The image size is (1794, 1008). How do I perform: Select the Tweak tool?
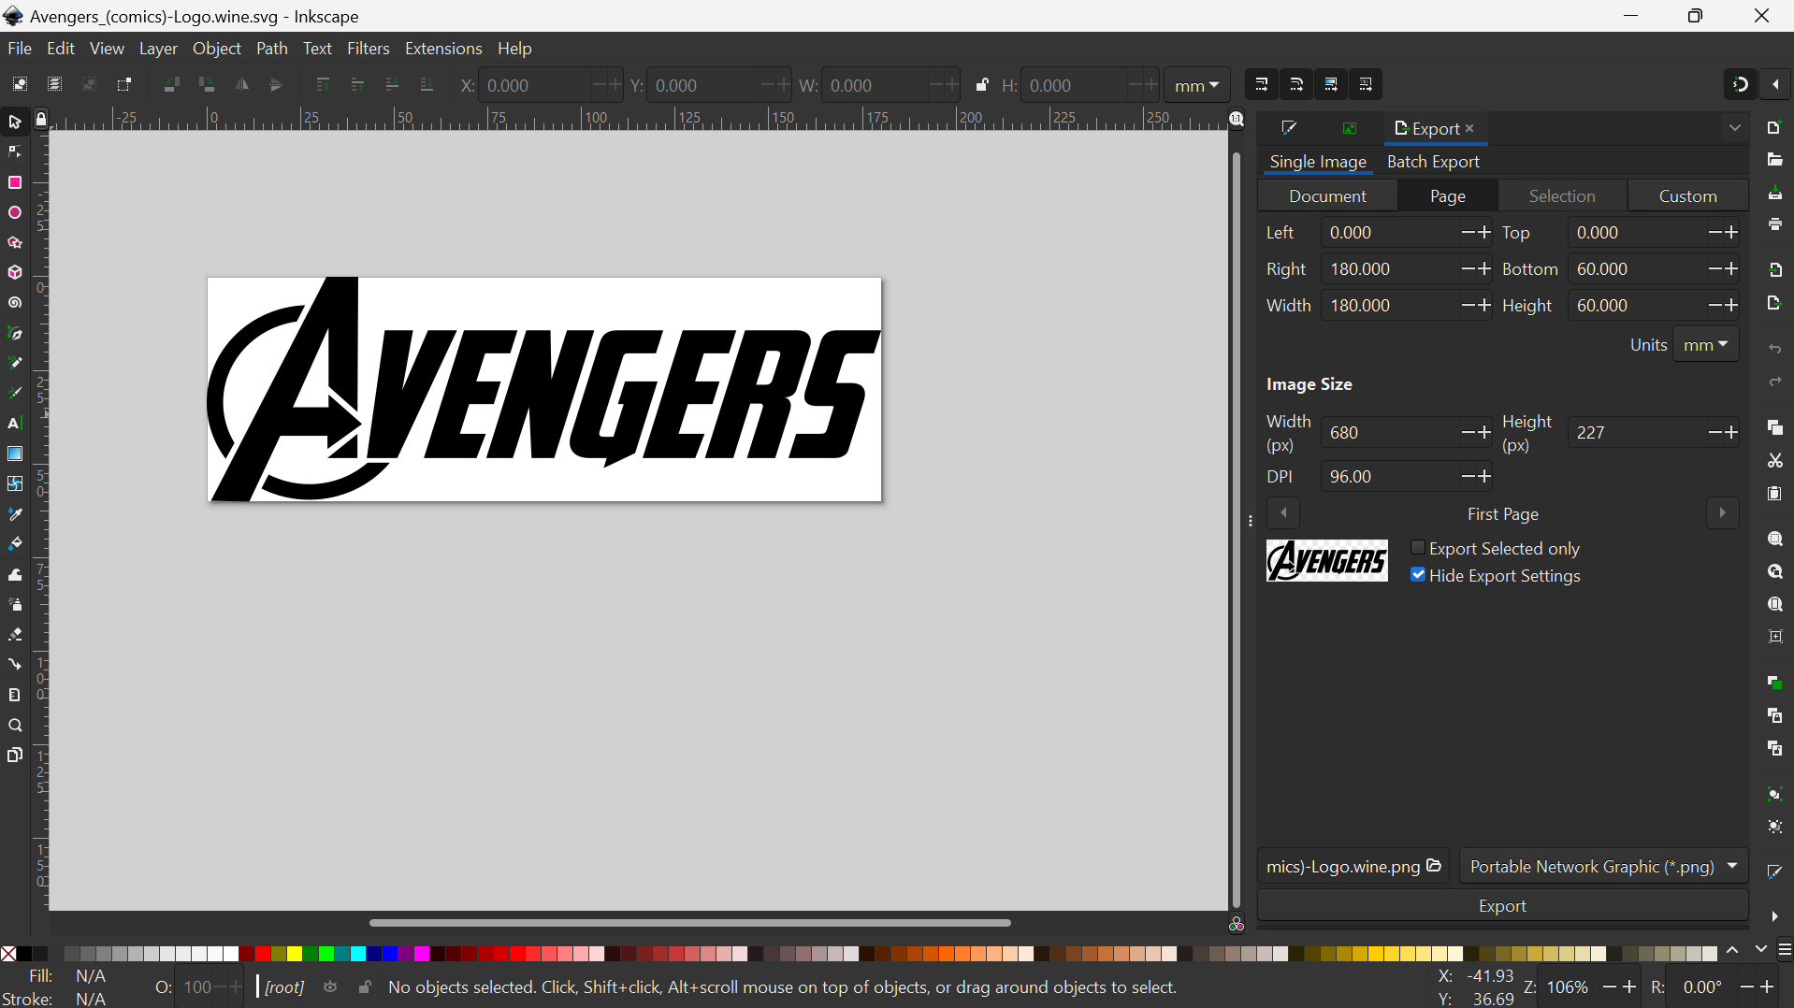click(15, 575)
